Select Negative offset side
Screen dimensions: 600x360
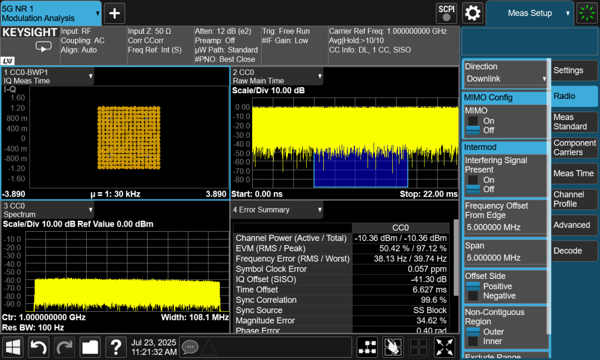pyautogui.click(x=473, y=296)
